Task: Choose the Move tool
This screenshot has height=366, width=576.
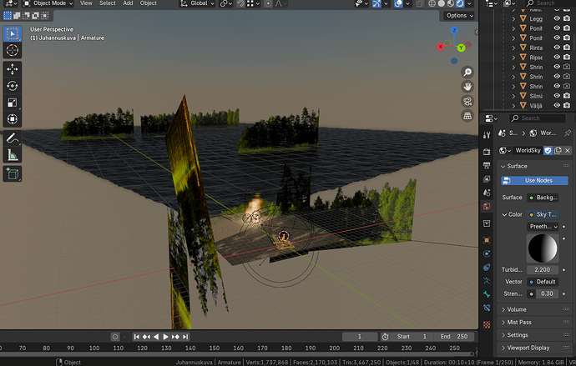Action: coord(13,69)
